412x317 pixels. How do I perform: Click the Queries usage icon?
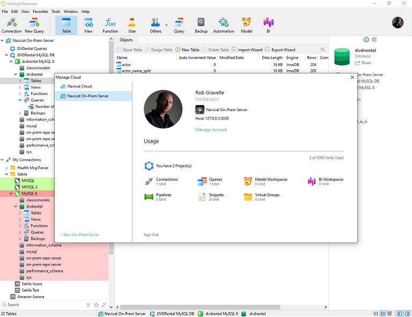202,181
